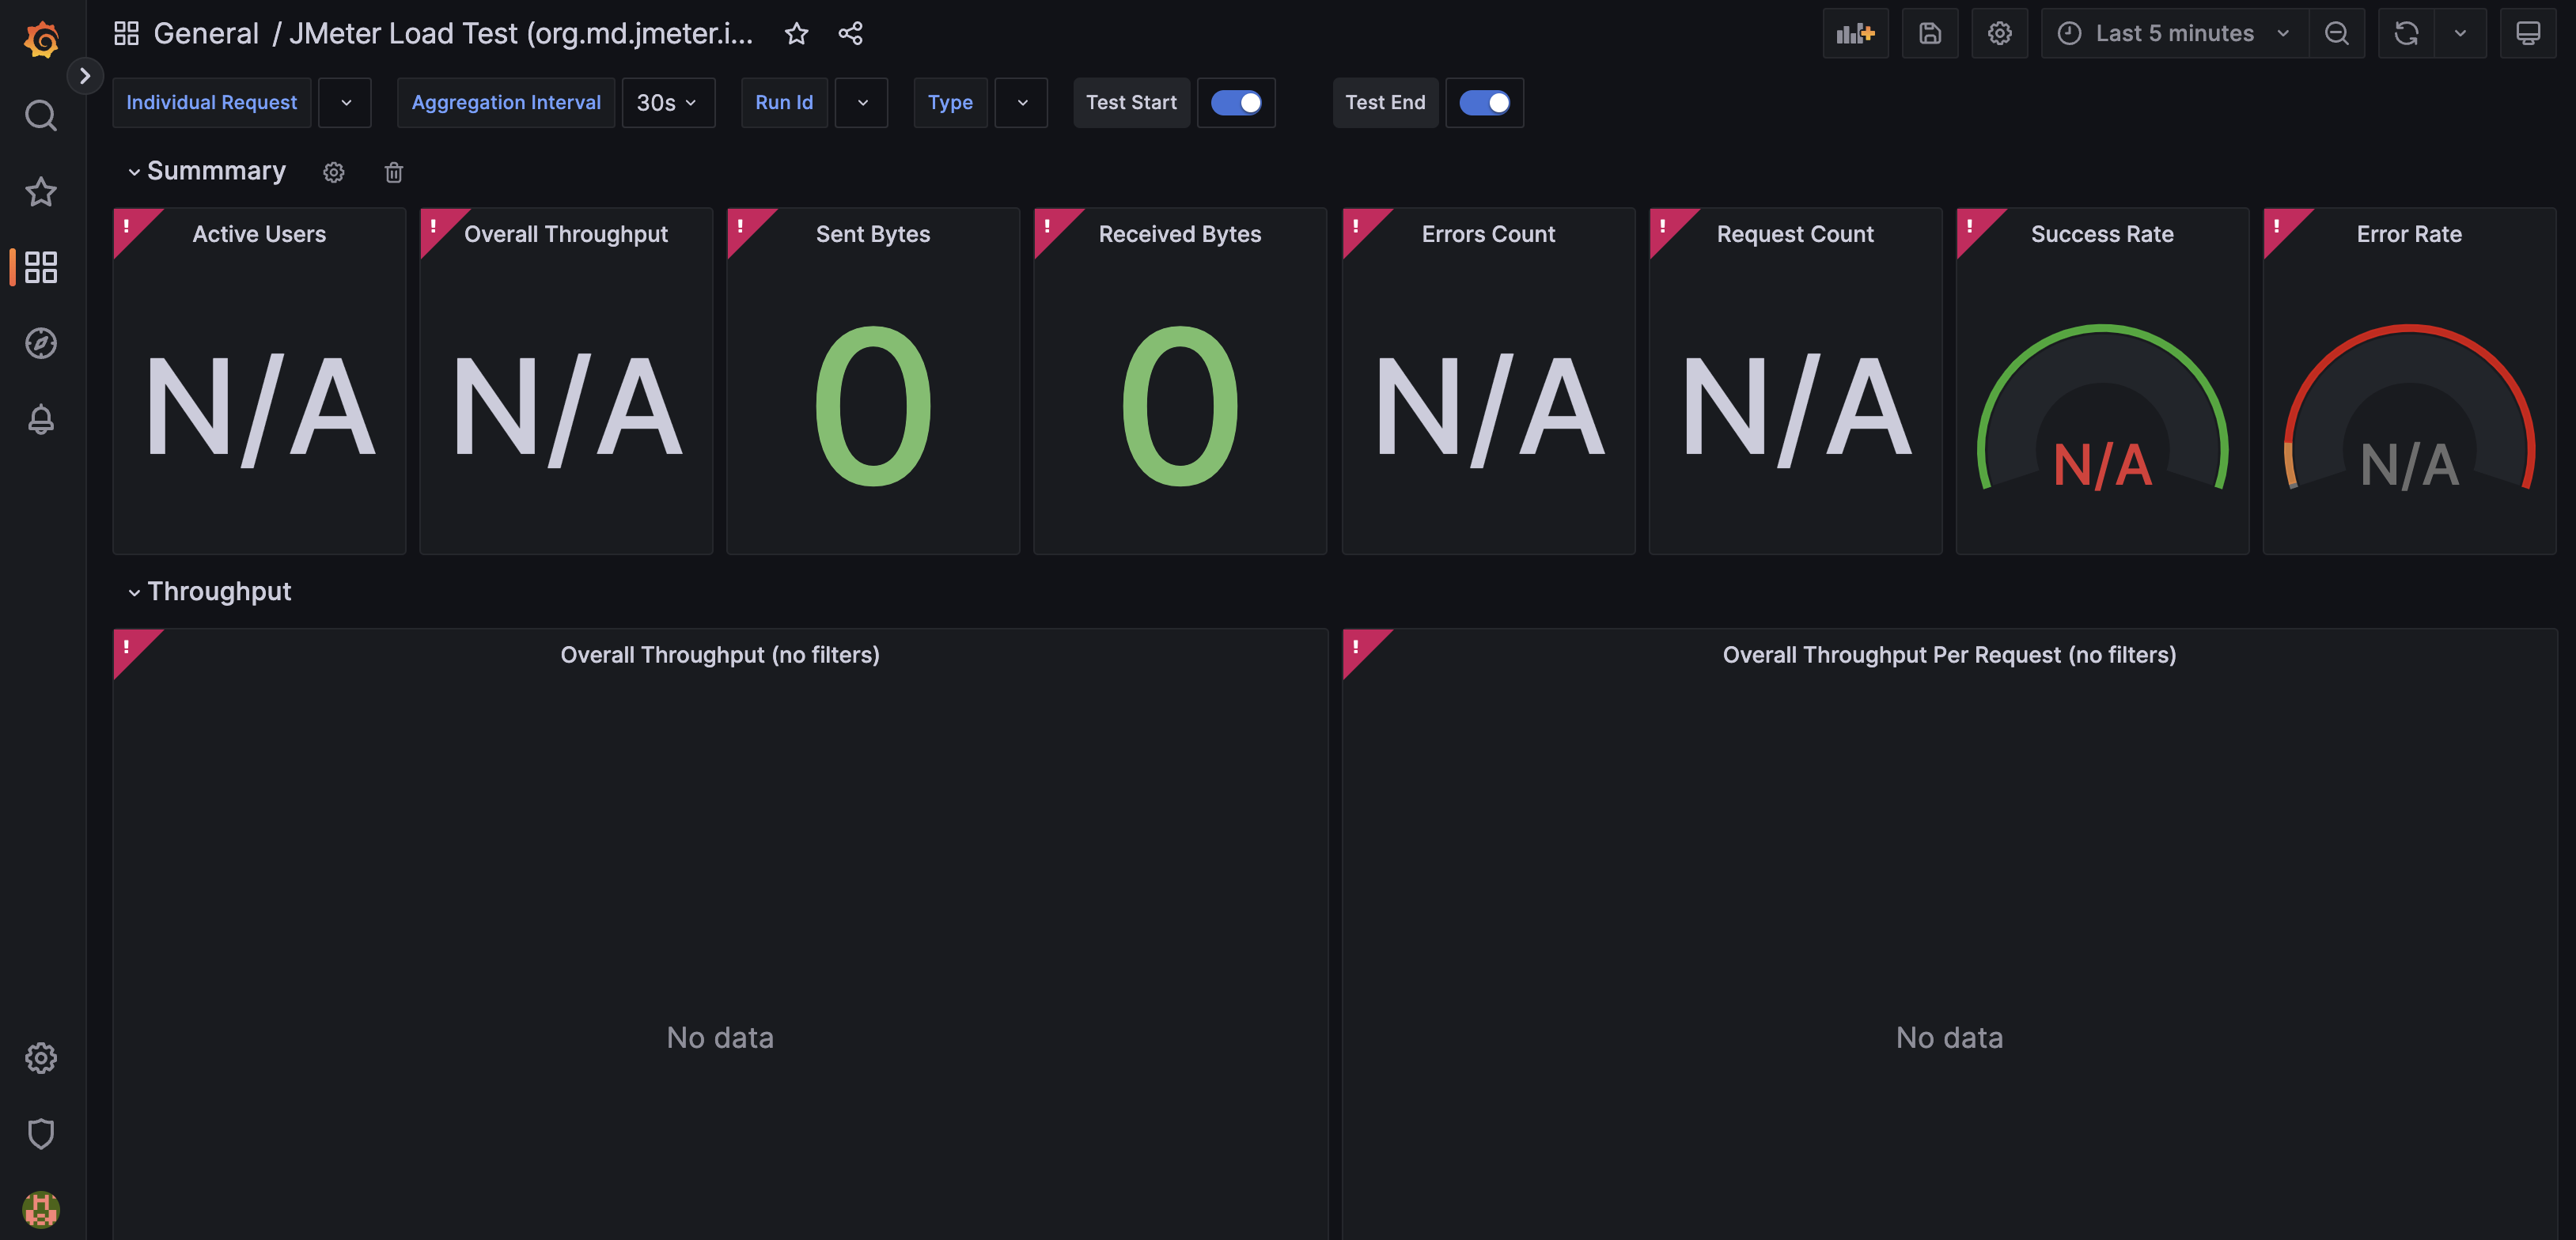Open the refresh interval dropdown arrow
Image resolution: width=2576 pixels, height=1240 pixels.
[2460, 33]
